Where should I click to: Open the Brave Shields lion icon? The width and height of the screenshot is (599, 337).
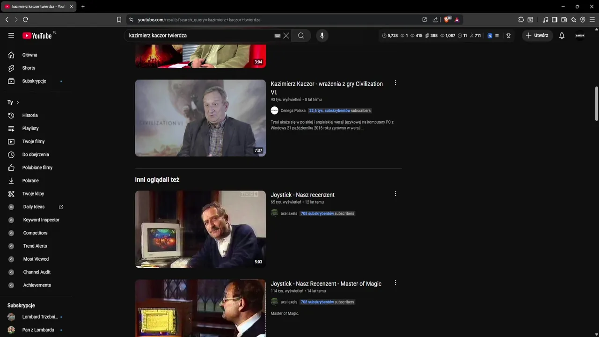pos(447,20)
